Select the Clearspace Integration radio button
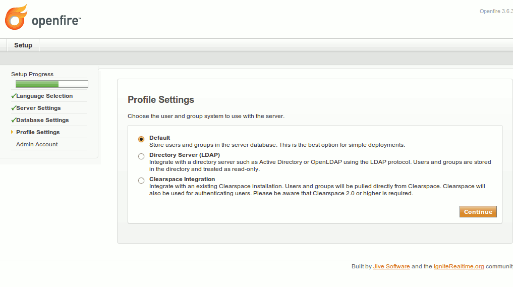Screen dimensions: 513x287 coord(141,181)
